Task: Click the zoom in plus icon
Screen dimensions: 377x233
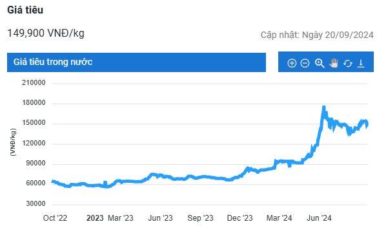Action: point(292,63)
